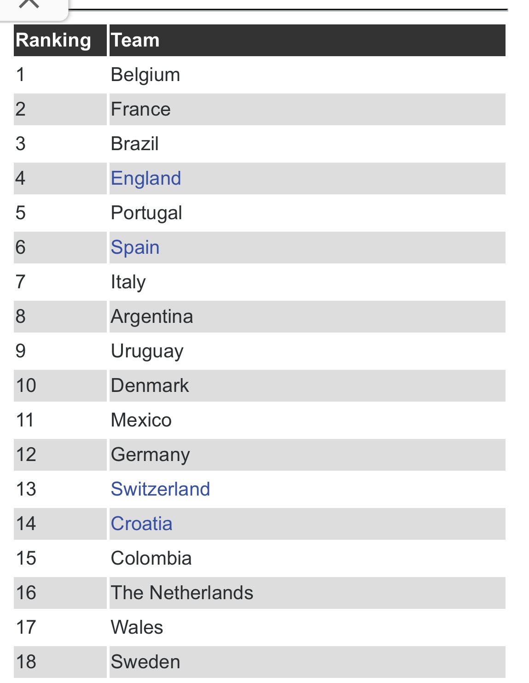Open the Switzerland team link

pos(160,489)
